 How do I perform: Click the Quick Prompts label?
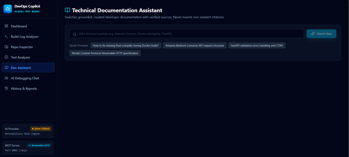coord(79,46)
